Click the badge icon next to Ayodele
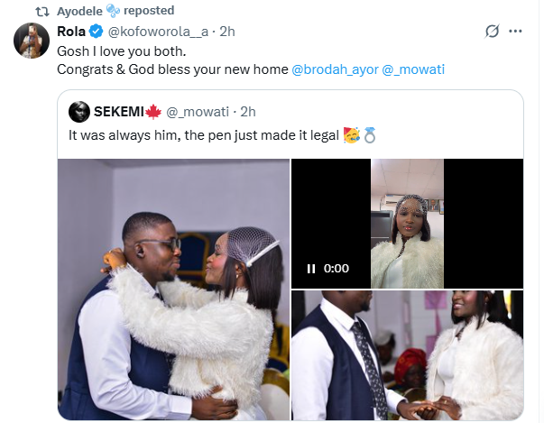This screenshot has width=544, height=423. click(x=113, y=10)
